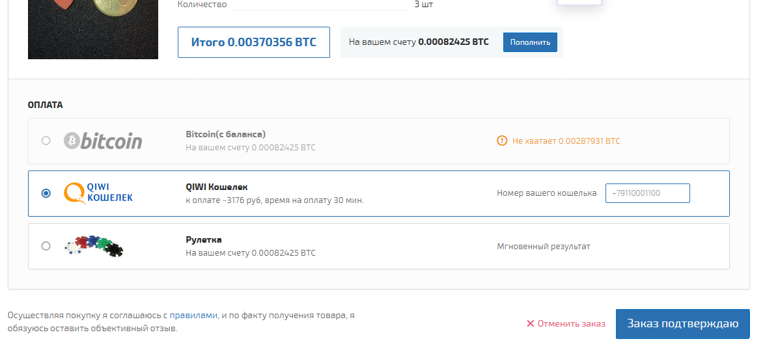Click the 'Мгновенный результат' text
The width and height of the screenshot is (765, 352).
pyautogui.click(x=544, y=246)
